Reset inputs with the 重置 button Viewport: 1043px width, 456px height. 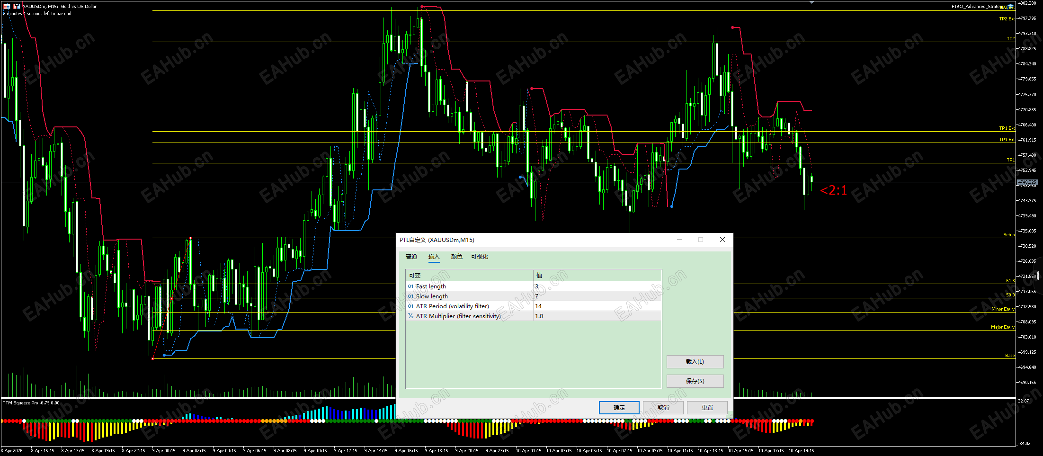(707, 408)
